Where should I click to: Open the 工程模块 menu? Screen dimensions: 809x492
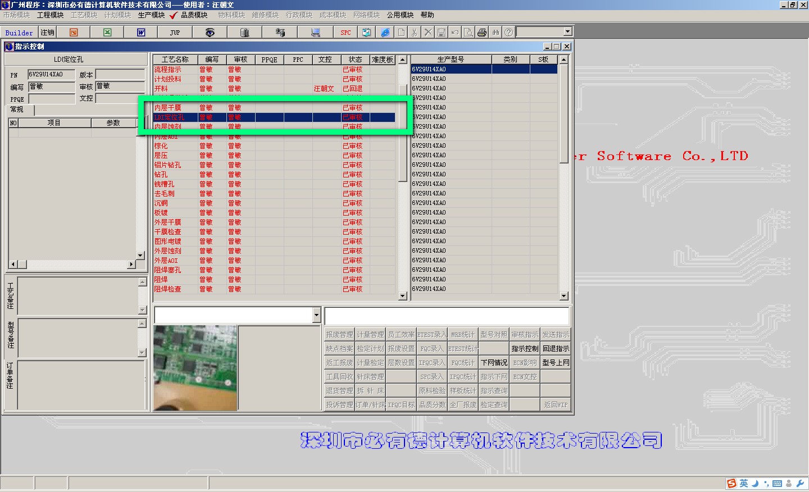51,15
